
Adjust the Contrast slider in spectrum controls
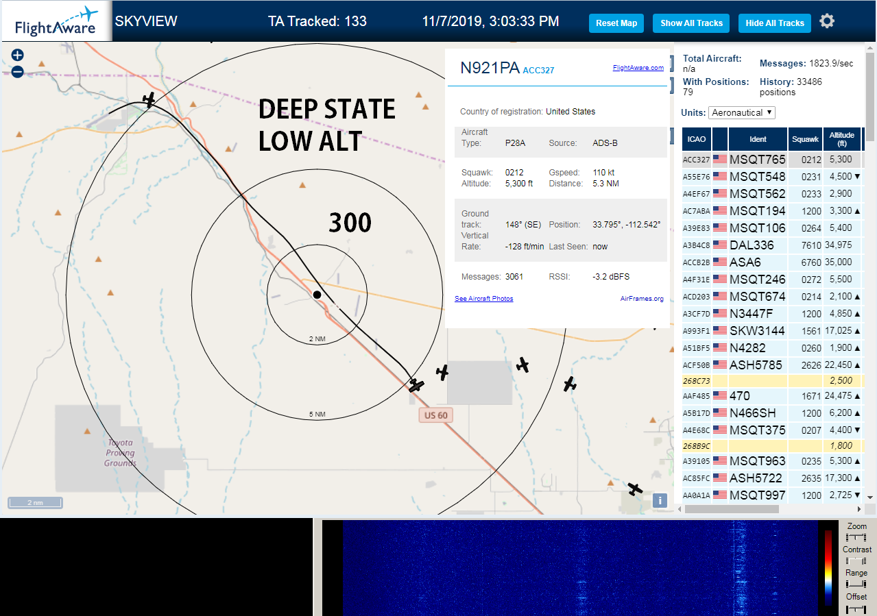[x=857, y=560]
